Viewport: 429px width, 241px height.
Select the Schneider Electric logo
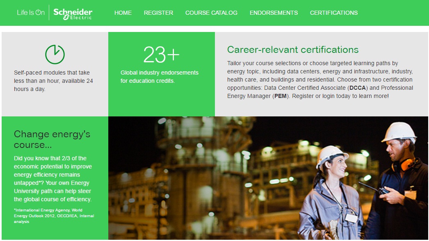73,12
